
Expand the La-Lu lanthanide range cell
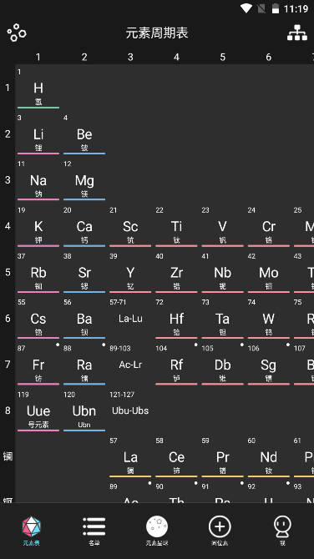(x=130, y=319)
